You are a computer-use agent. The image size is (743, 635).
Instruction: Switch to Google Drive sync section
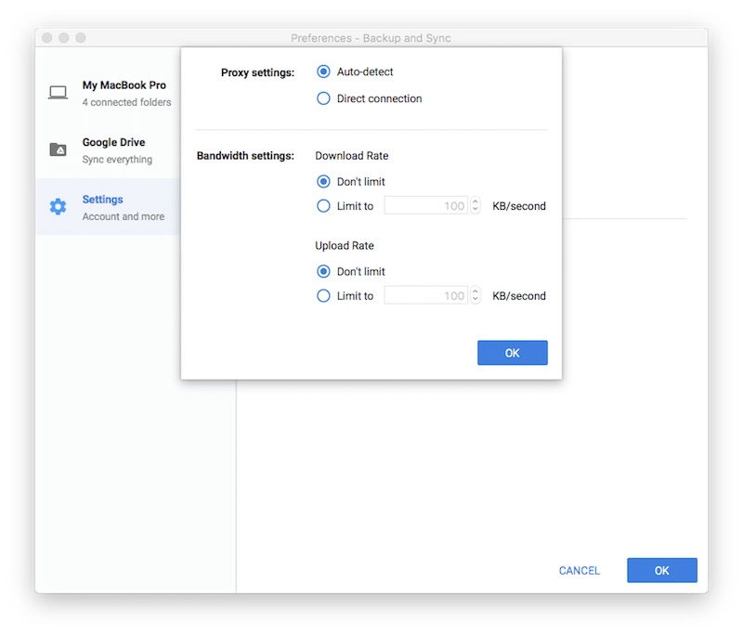(x=116, y=150)
